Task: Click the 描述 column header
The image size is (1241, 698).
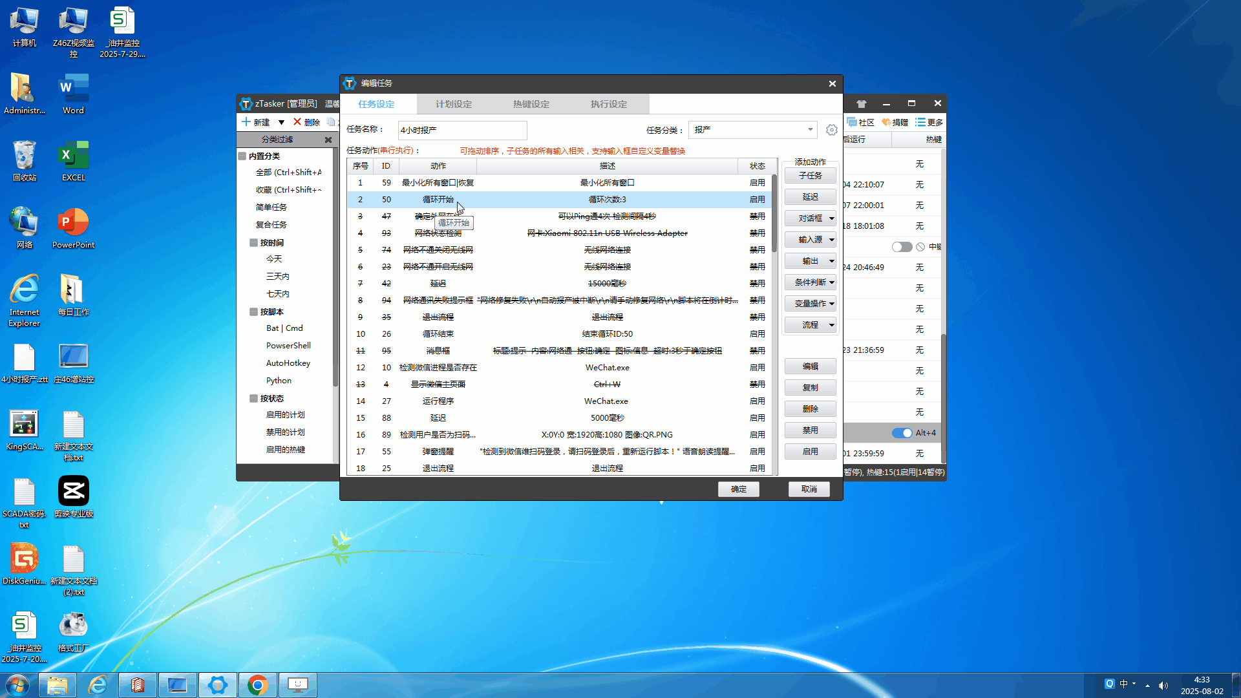Action: pyautogui.click(x=608, y=166)
